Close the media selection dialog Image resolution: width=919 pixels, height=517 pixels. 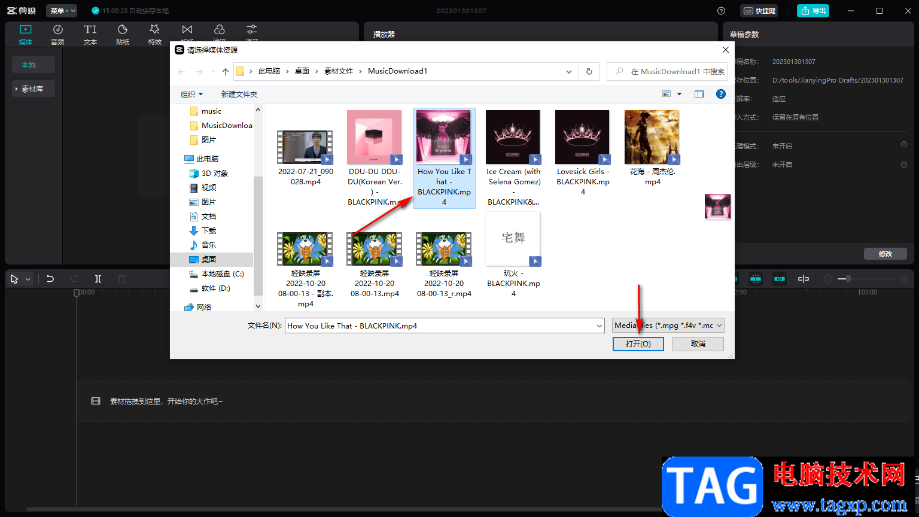[726, 50]
